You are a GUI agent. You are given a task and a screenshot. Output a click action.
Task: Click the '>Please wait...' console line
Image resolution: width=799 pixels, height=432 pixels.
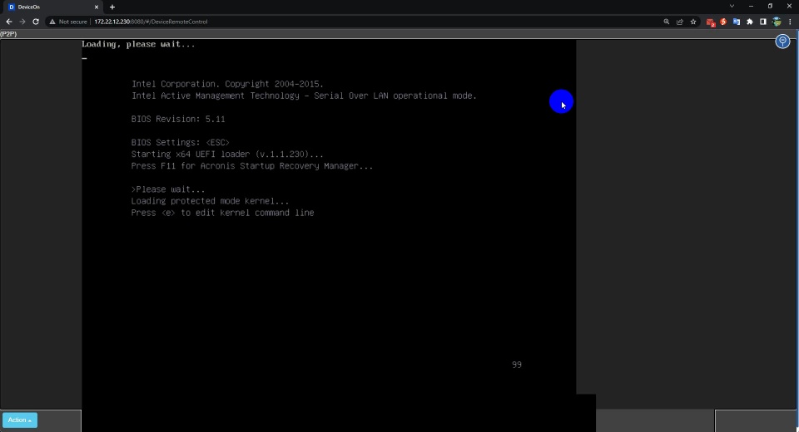[x=168, y=189]
